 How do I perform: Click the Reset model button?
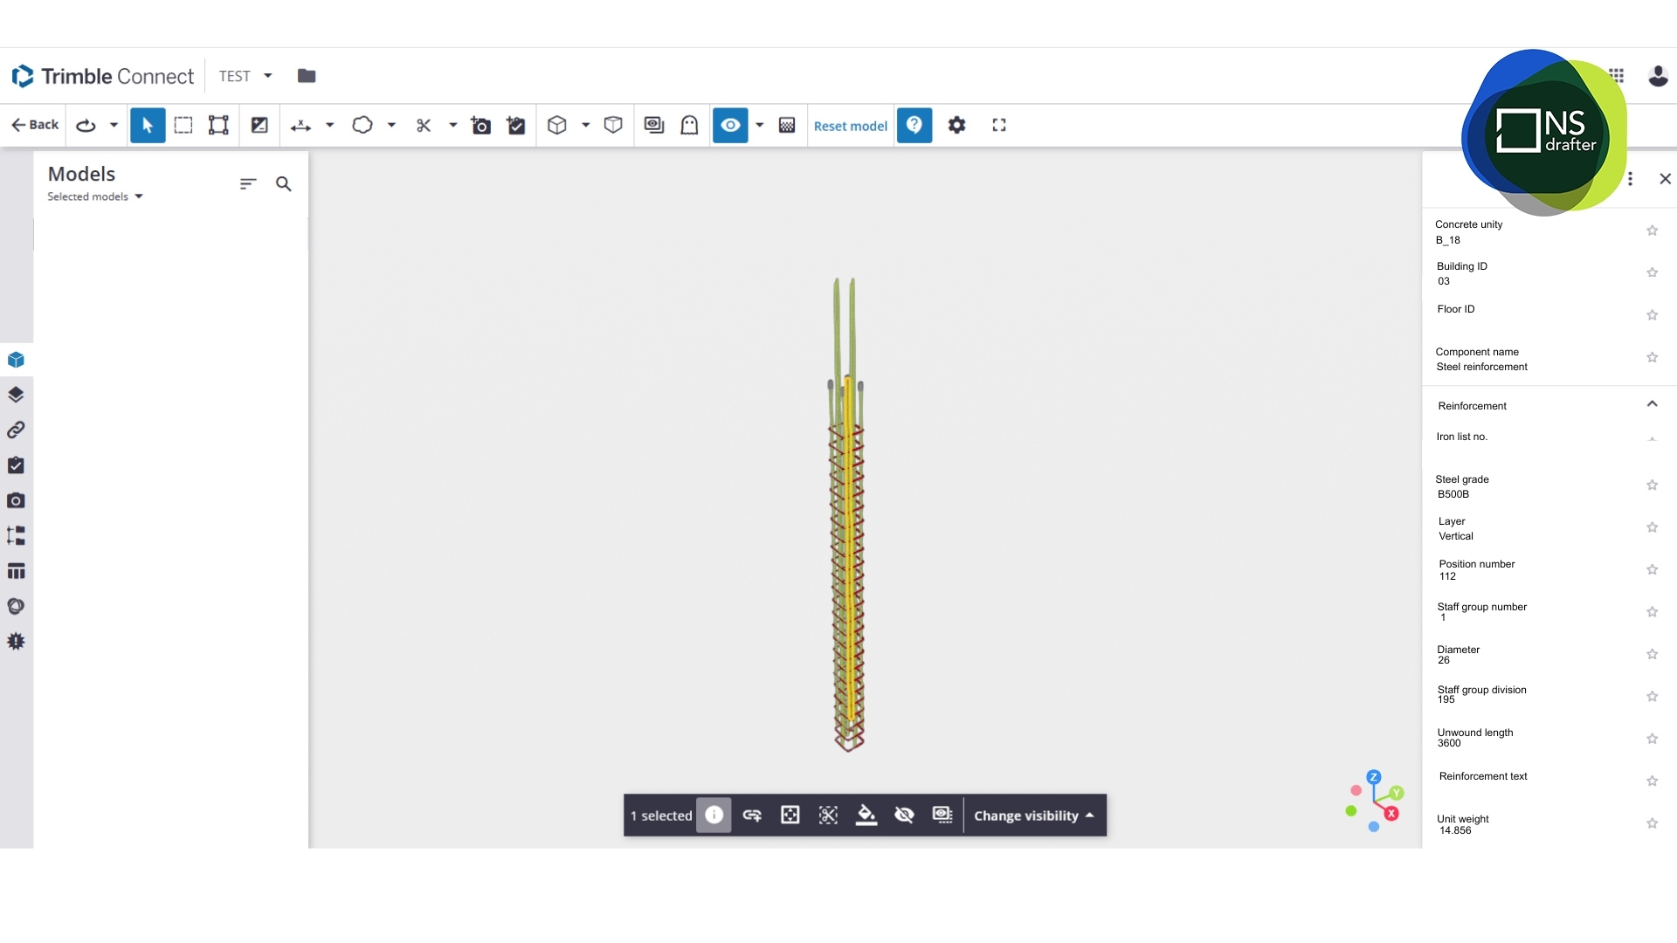(x=850, y=126)
